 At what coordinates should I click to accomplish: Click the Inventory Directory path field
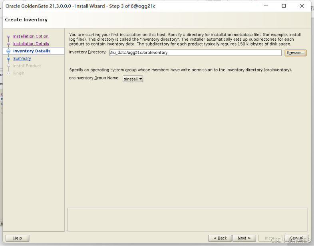pyautogui.click(x=195, y=53)
